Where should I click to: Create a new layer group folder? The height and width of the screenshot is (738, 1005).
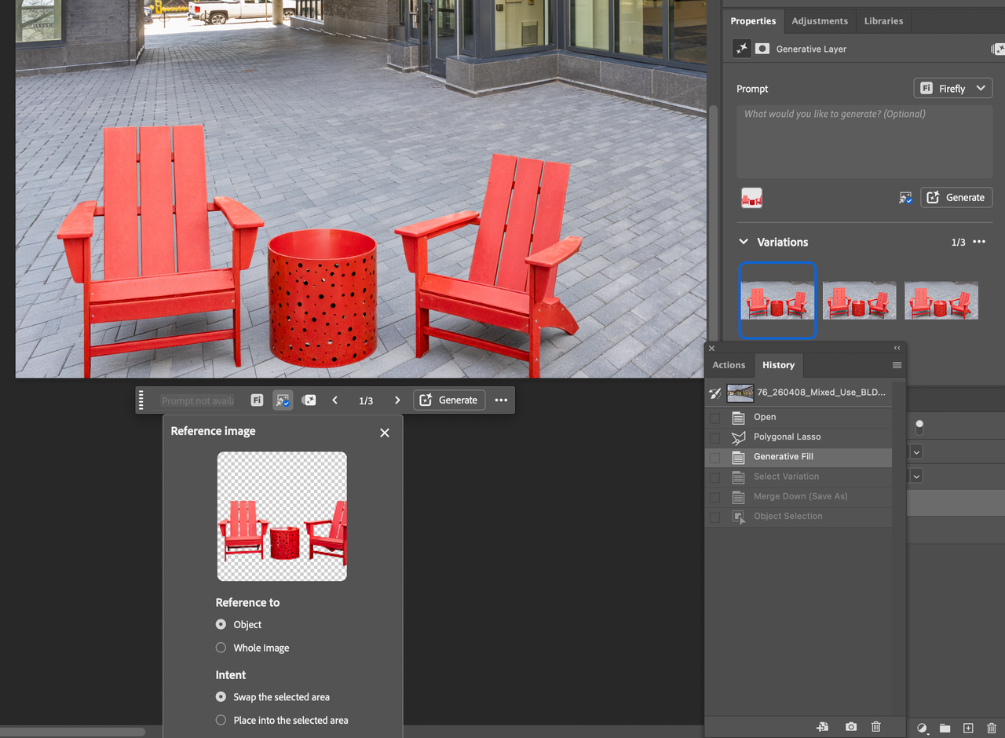click(x=945, y=728)
